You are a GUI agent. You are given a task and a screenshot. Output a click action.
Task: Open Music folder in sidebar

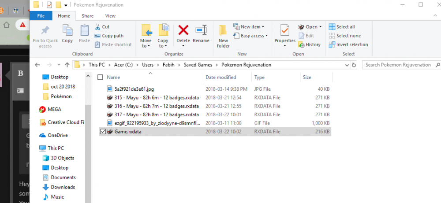[53, 197]
